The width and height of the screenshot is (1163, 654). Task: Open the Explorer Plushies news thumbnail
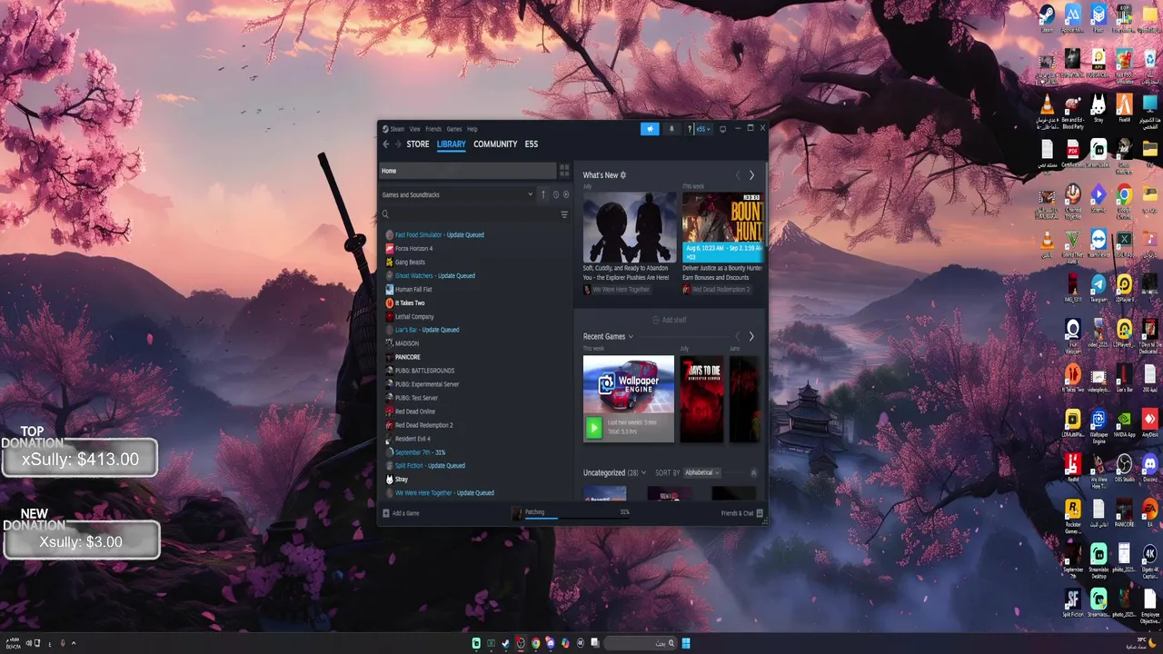click(630, 227)
